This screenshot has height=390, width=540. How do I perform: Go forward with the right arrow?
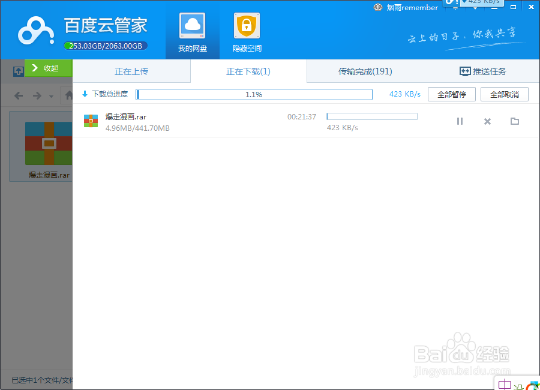coord(37,95)
